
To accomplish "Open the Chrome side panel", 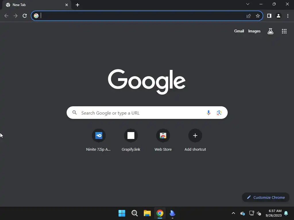I will [269, 16].
